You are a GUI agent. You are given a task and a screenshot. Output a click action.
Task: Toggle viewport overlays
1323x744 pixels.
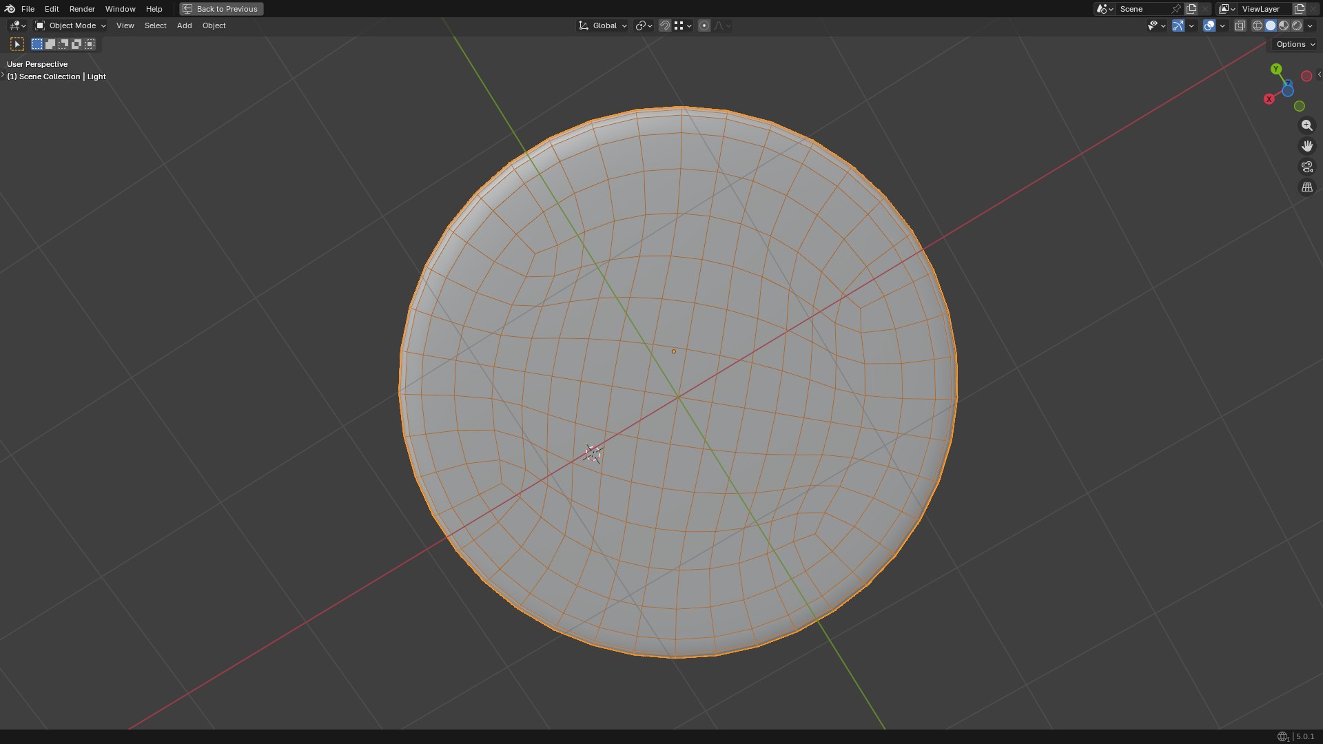tap(1209, 25)
